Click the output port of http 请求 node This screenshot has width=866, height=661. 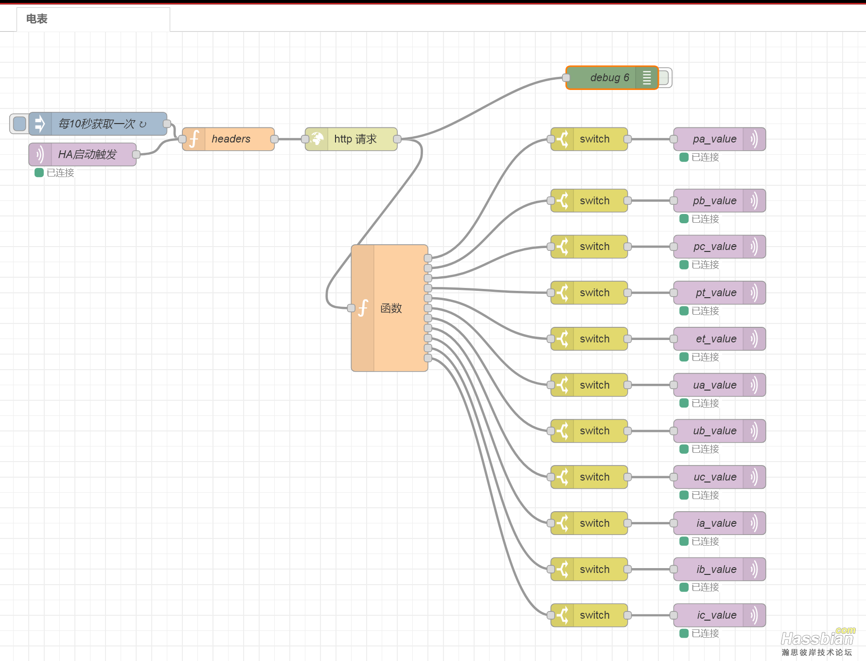point(397,139)
